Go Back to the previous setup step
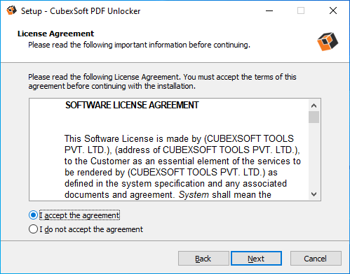Image resolution: width=350 pixels, height=274 pixels. pos(203,258)
